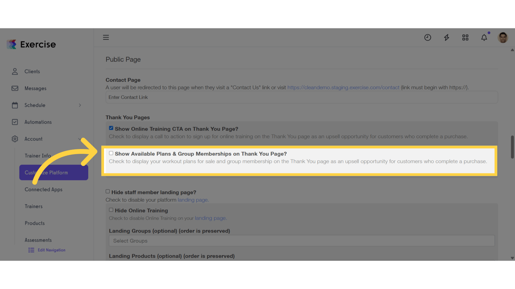Open the Clients section icon in sidebar
This screenshot has width=515, height=289.
click(15, 71)
